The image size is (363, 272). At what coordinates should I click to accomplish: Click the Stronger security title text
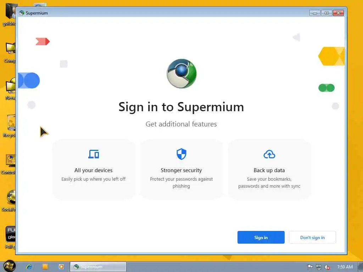[181, 170]
